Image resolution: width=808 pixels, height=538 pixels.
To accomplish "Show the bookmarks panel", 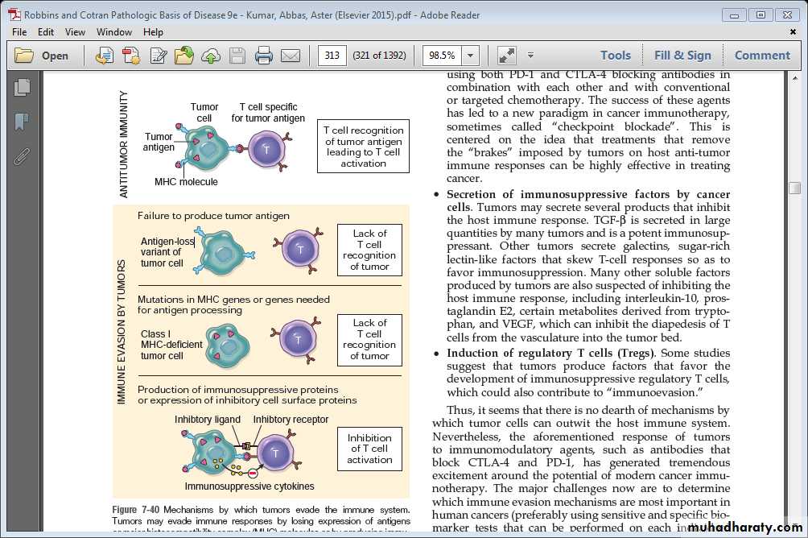I will tap(22, 122).
